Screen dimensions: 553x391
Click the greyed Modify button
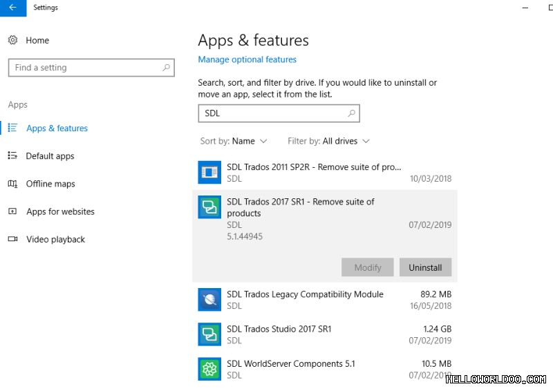368,267
